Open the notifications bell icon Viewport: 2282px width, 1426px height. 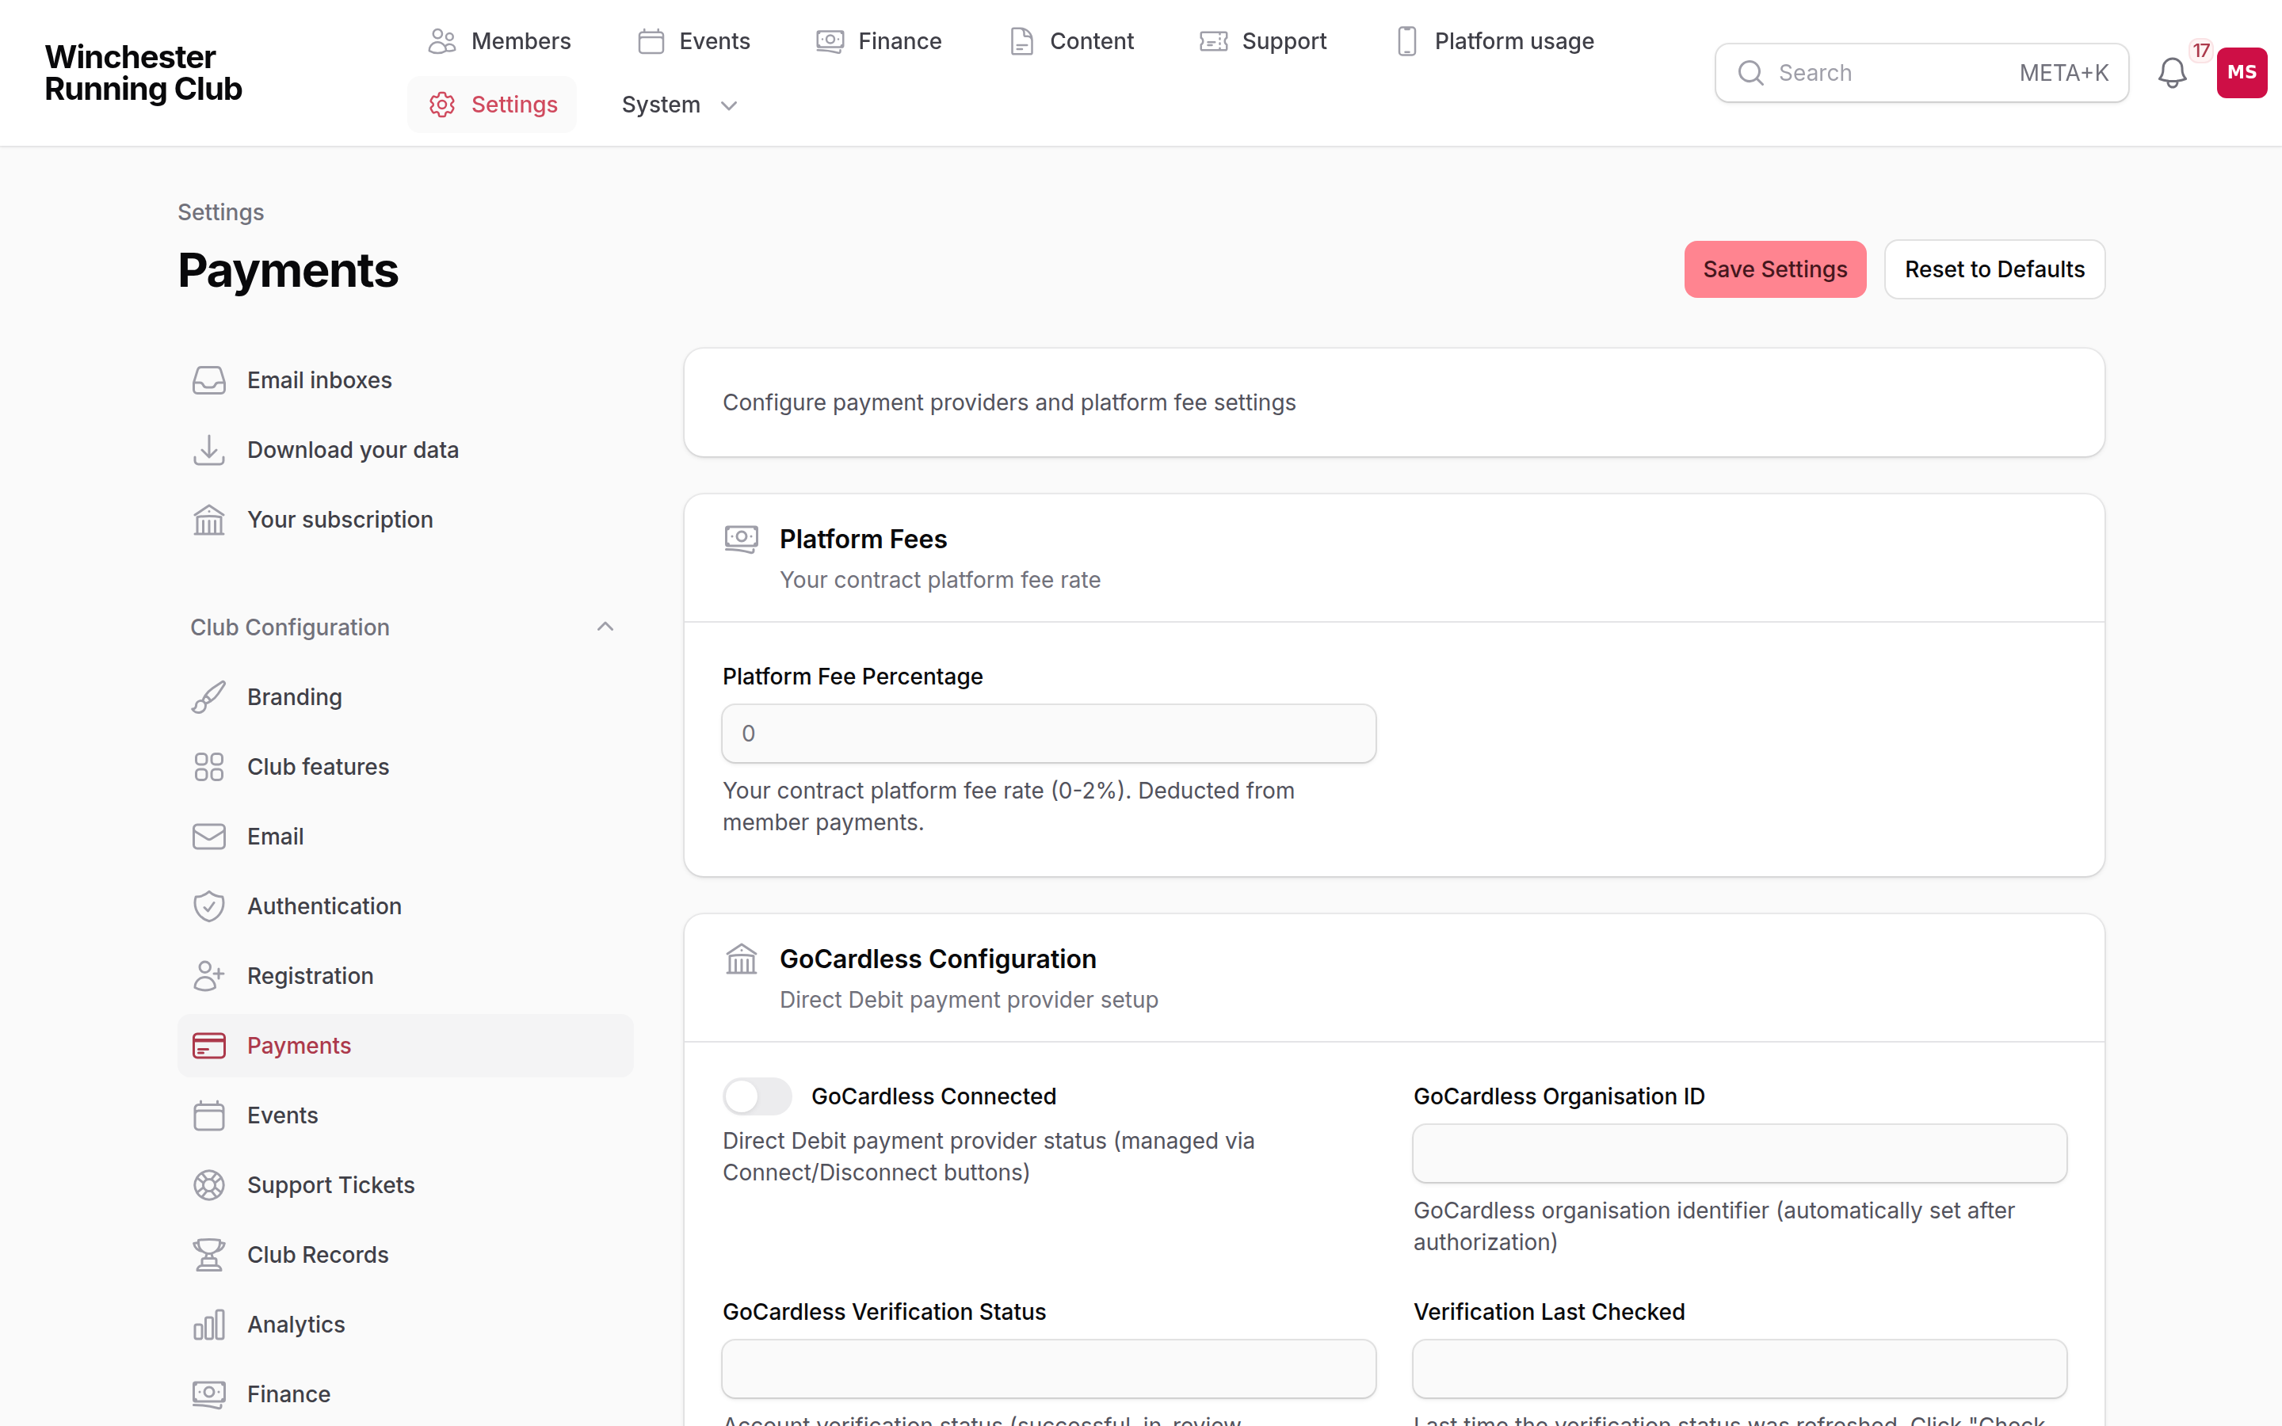(2172, 73)
